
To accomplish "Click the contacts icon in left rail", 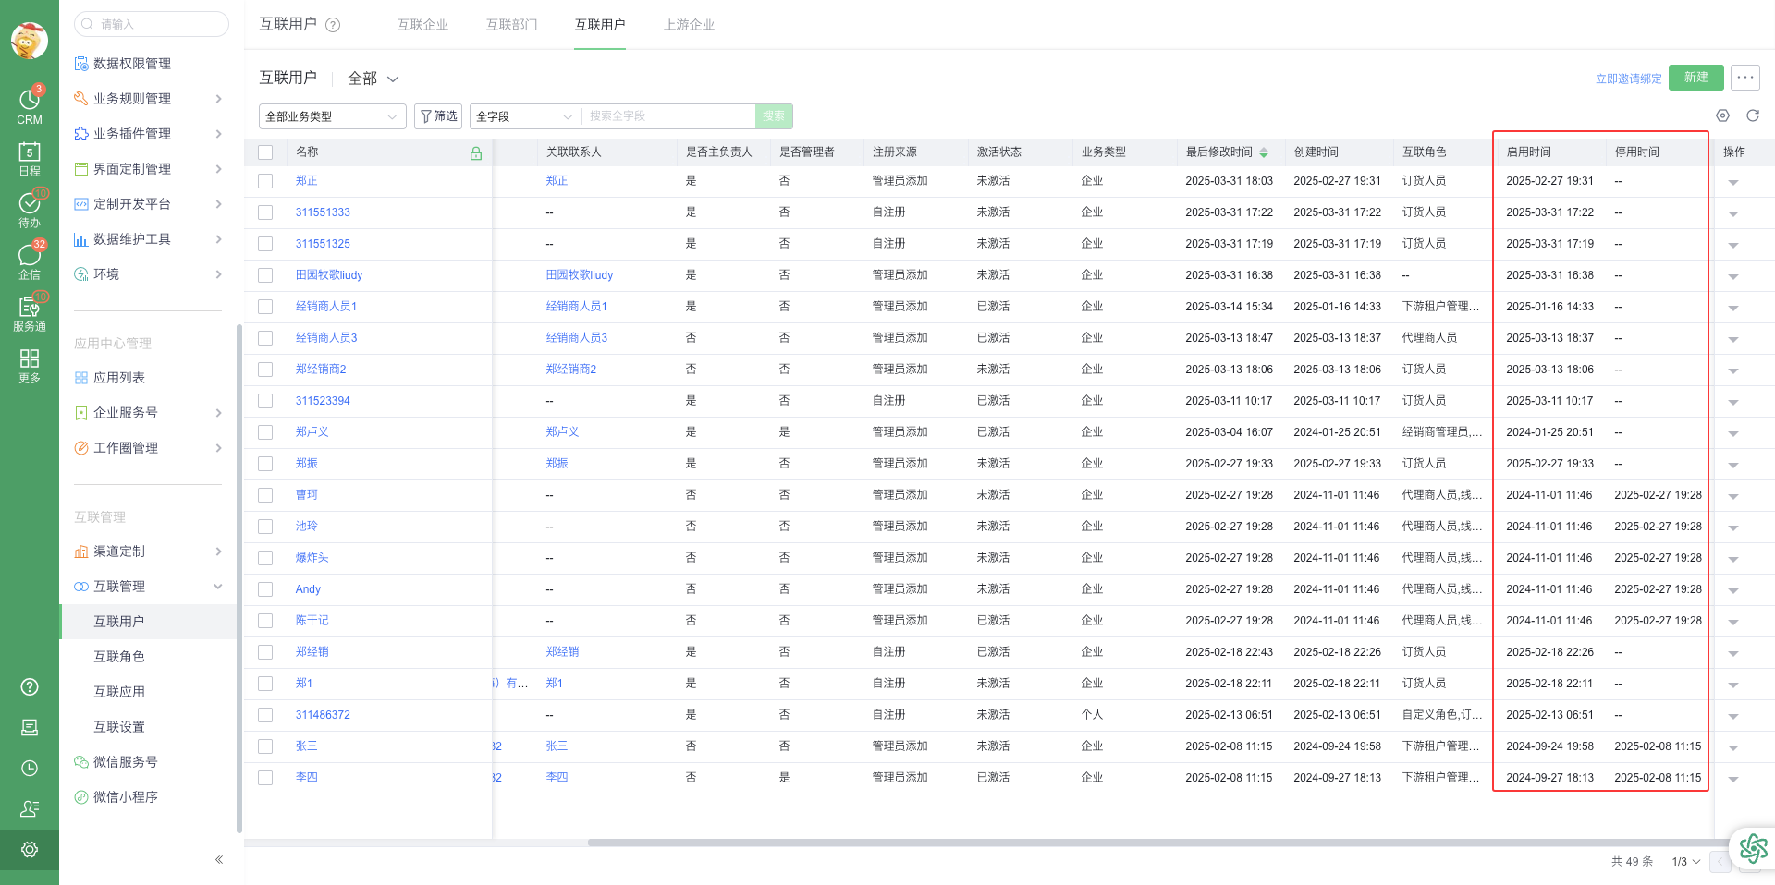I will (30, 808).
